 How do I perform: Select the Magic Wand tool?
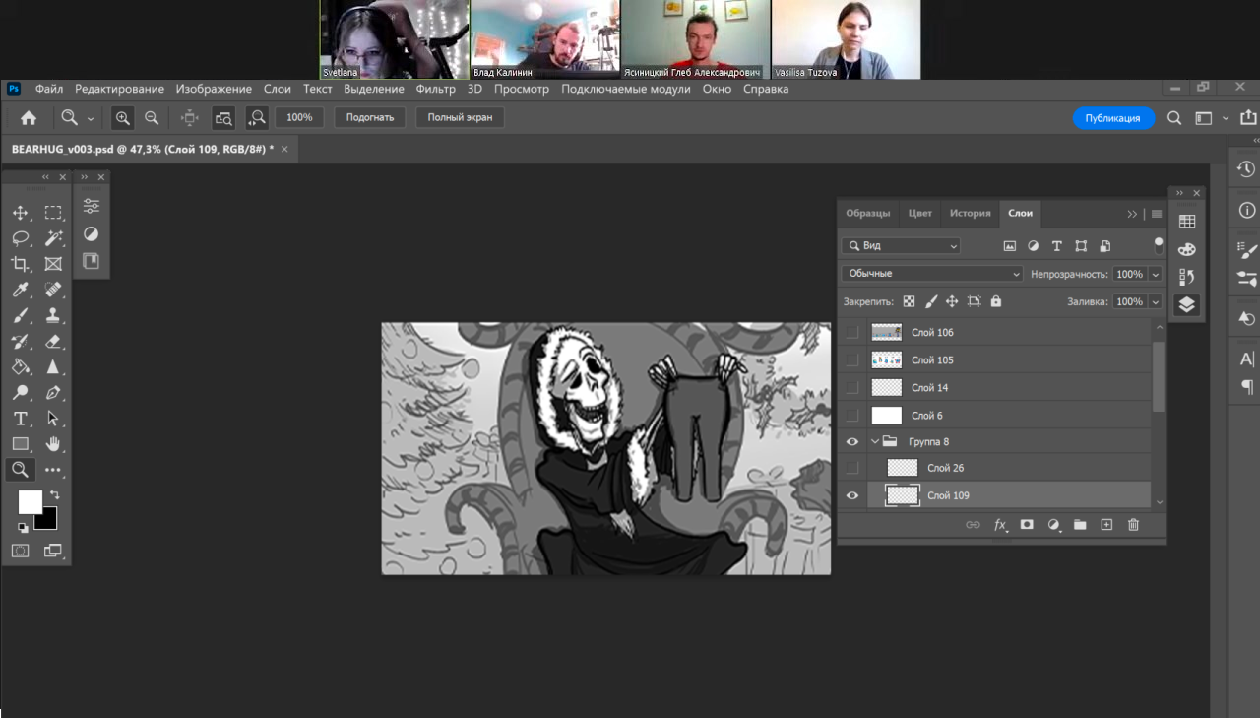53,238
